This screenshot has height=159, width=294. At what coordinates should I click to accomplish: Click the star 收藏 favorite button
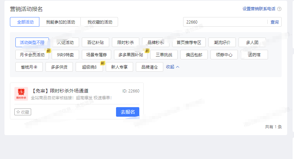point(23,112)
